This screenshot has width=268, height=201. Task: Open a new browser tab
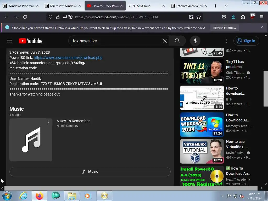pos(216,6)
